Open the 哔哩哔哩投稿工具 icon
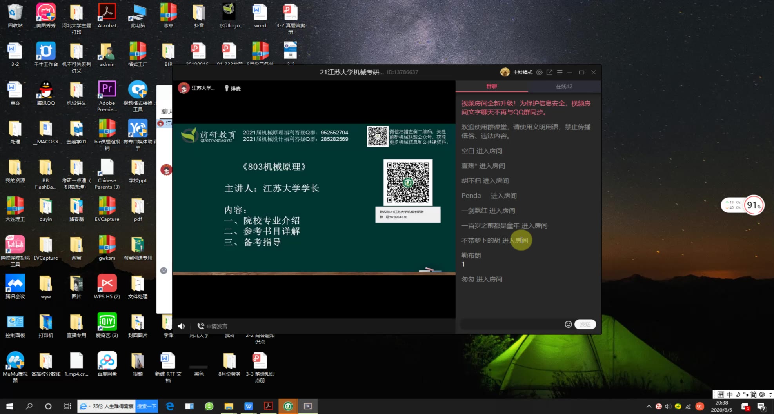The image size is (774, 414). [x=15, y=251]
